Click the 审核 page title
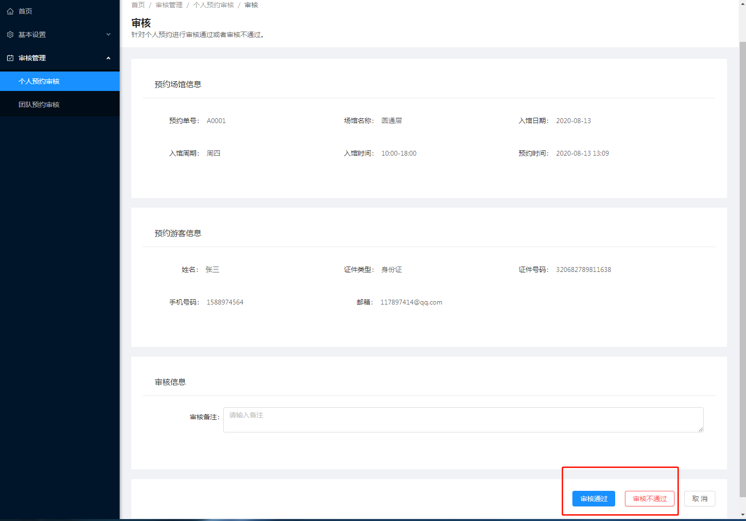Screen dimensions: 746x521 141,23
